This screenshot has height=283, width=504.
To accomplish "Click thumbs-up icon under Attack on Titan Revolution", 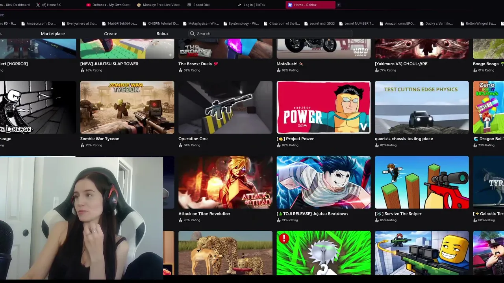I will point(181,220).
